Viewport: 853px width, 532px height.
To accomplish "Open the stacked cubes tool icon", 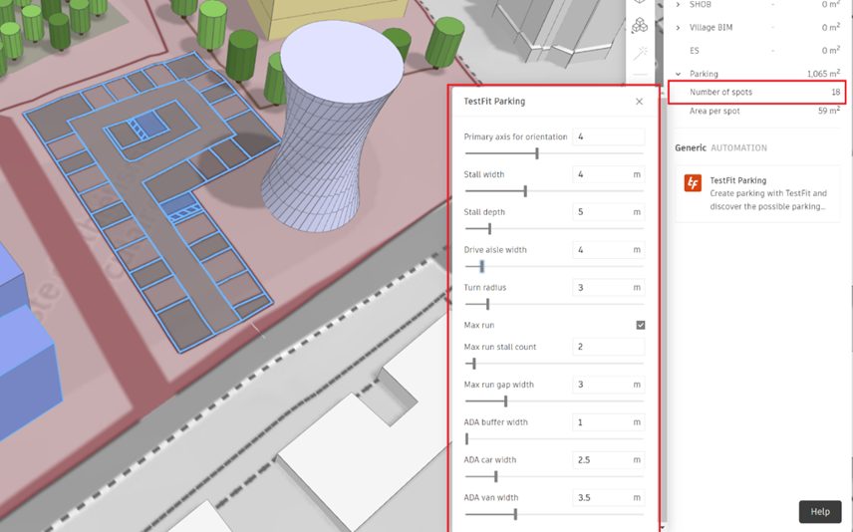I will (641, 25).
